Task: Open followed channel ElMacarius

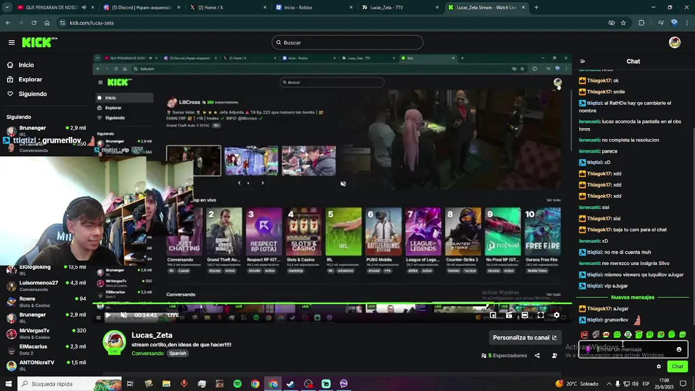Action: coord(46,349)
